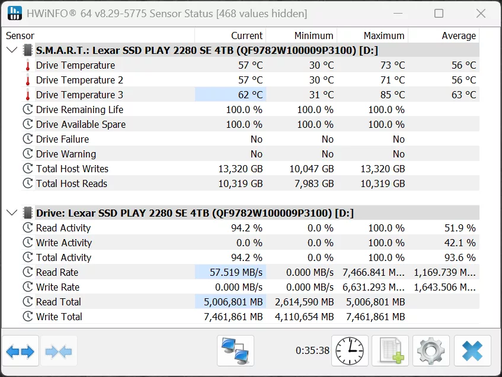
Task: Click clock icon beside Write Total
Action: pyautogui.click(x=28, y=317)
